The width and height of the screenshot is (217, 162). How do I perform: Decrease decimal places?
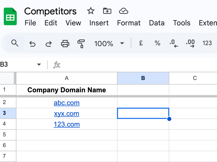coord(174,43)
